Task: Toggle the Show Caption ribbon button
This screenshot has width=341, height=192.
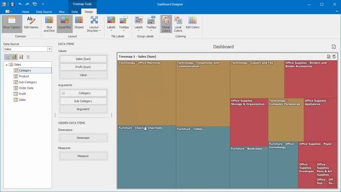Action: [x=12, y=23]
